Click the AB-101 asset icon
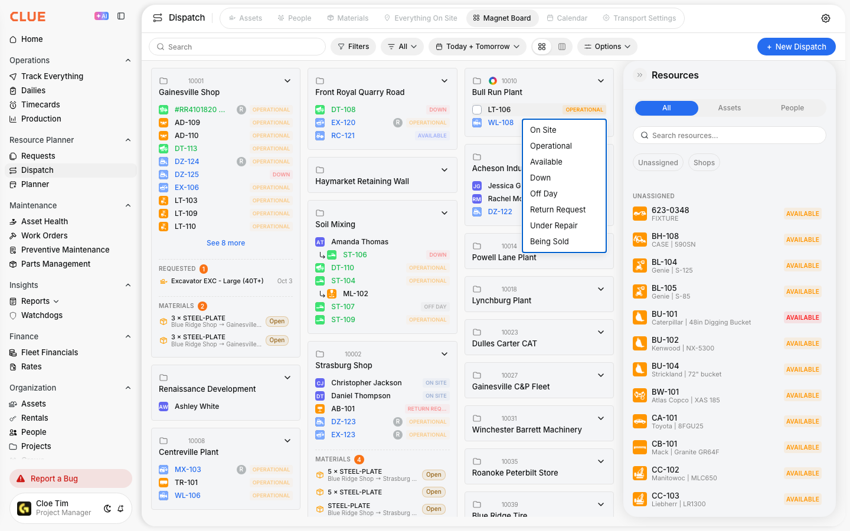This screenshot has width=850, height=531. 320,409
